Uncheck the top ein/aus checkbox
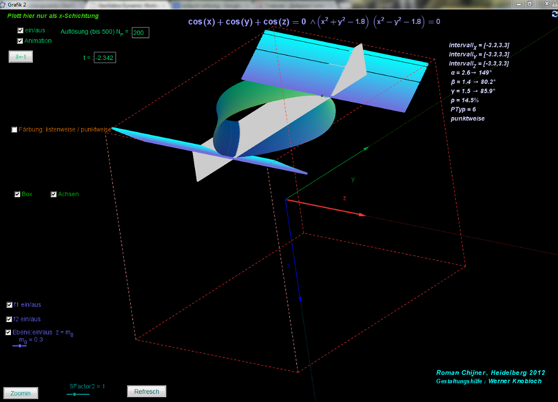Viewport: 558px width, 402px height. tap(20, 31)
